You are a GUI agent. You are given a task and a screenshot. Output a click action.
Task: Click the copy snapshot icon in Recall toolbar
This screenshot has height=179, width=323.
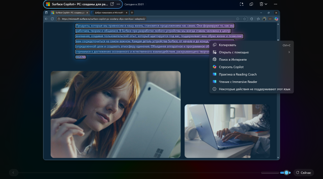(251, 4)
